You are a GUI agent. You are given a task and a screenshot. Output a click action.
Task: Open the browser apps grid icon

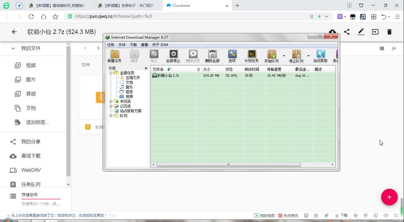pos(374,17)
